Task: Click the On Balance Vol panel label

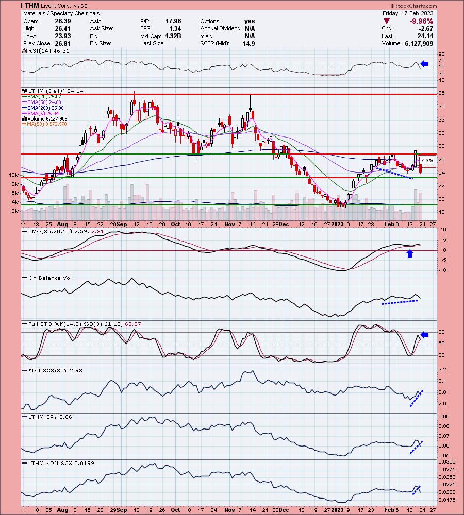Action: (x=47, y=278)
